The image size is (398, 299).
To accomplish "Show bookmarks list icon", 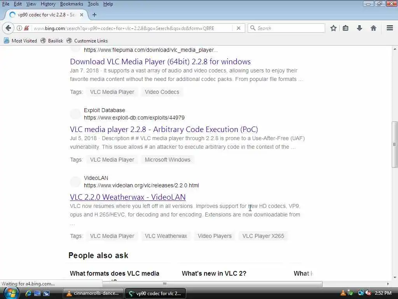I will coord(346,28).
